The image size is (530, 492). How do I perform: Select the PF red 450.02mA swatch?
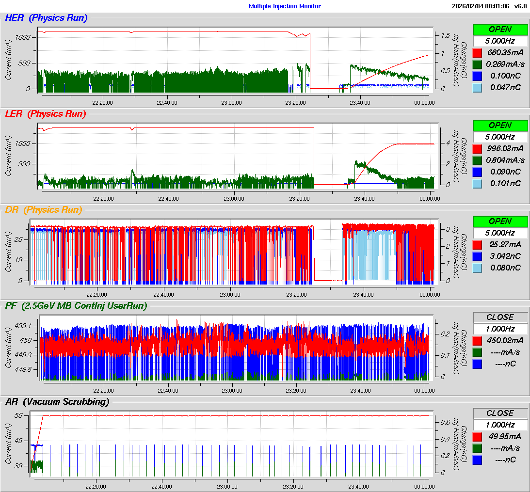[477, 340]
